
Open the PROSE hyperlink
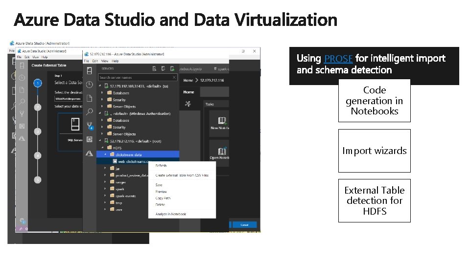pos(338,58)
